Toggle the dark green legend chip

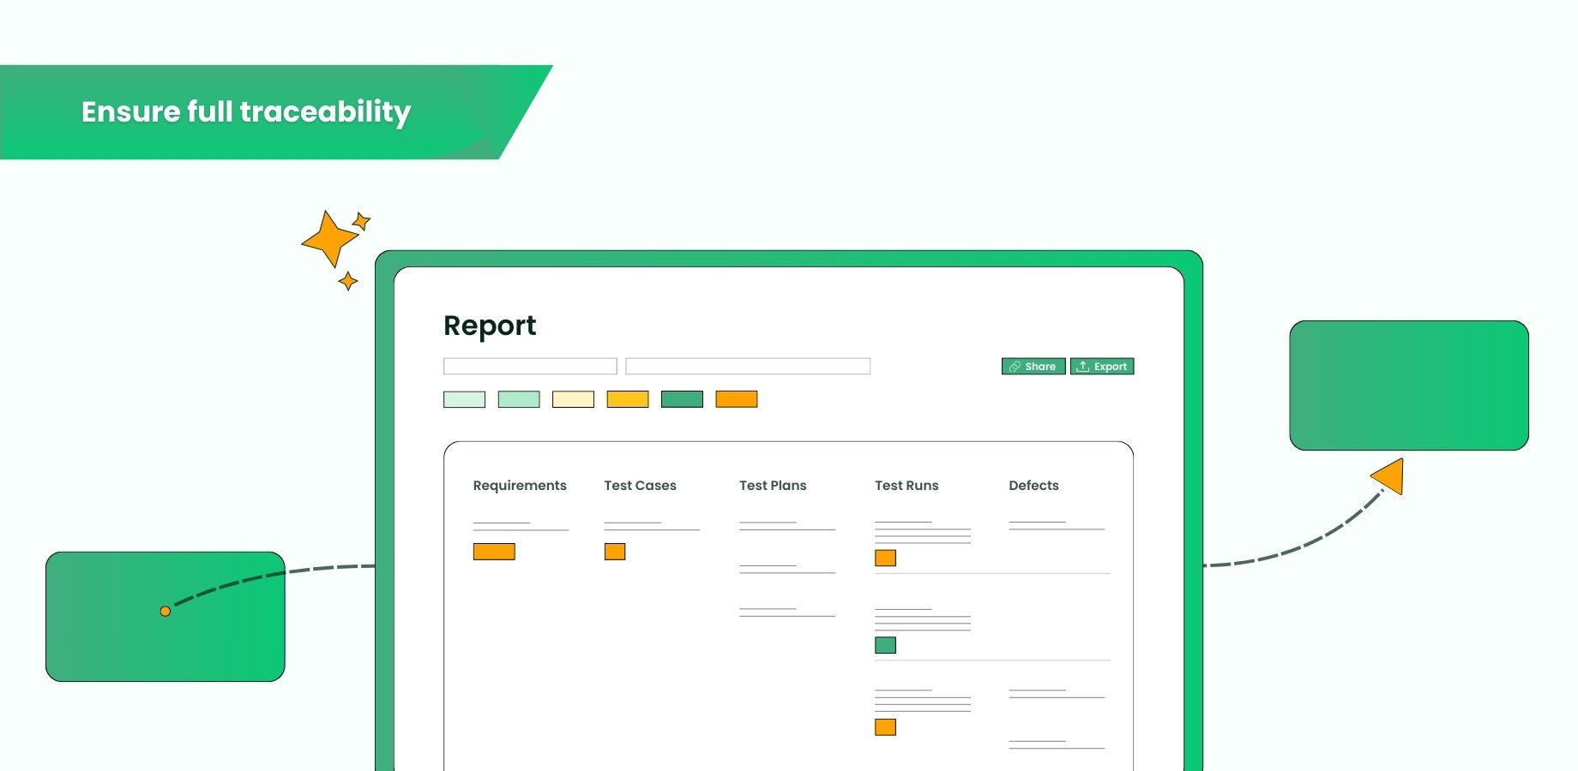tap(682, 398)
